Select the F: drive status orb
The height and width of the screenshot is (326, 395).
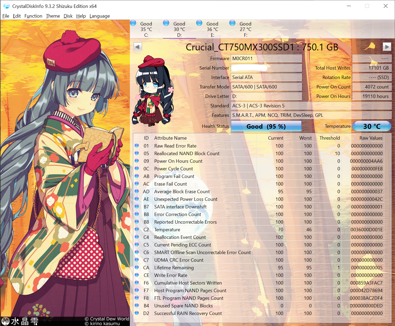tap(232, 23)
